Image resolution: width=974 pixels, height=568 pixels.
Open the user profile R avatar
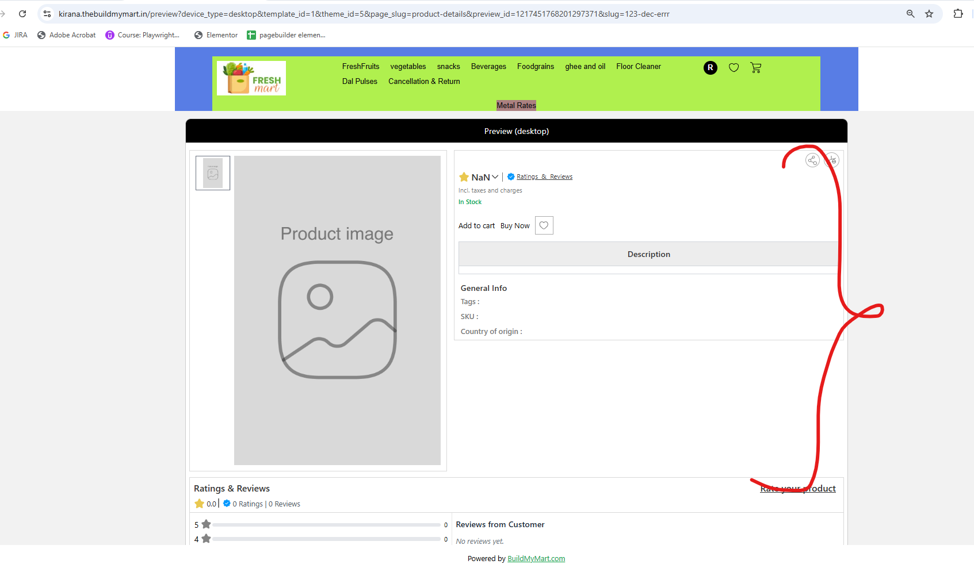(x=711, y=68)
